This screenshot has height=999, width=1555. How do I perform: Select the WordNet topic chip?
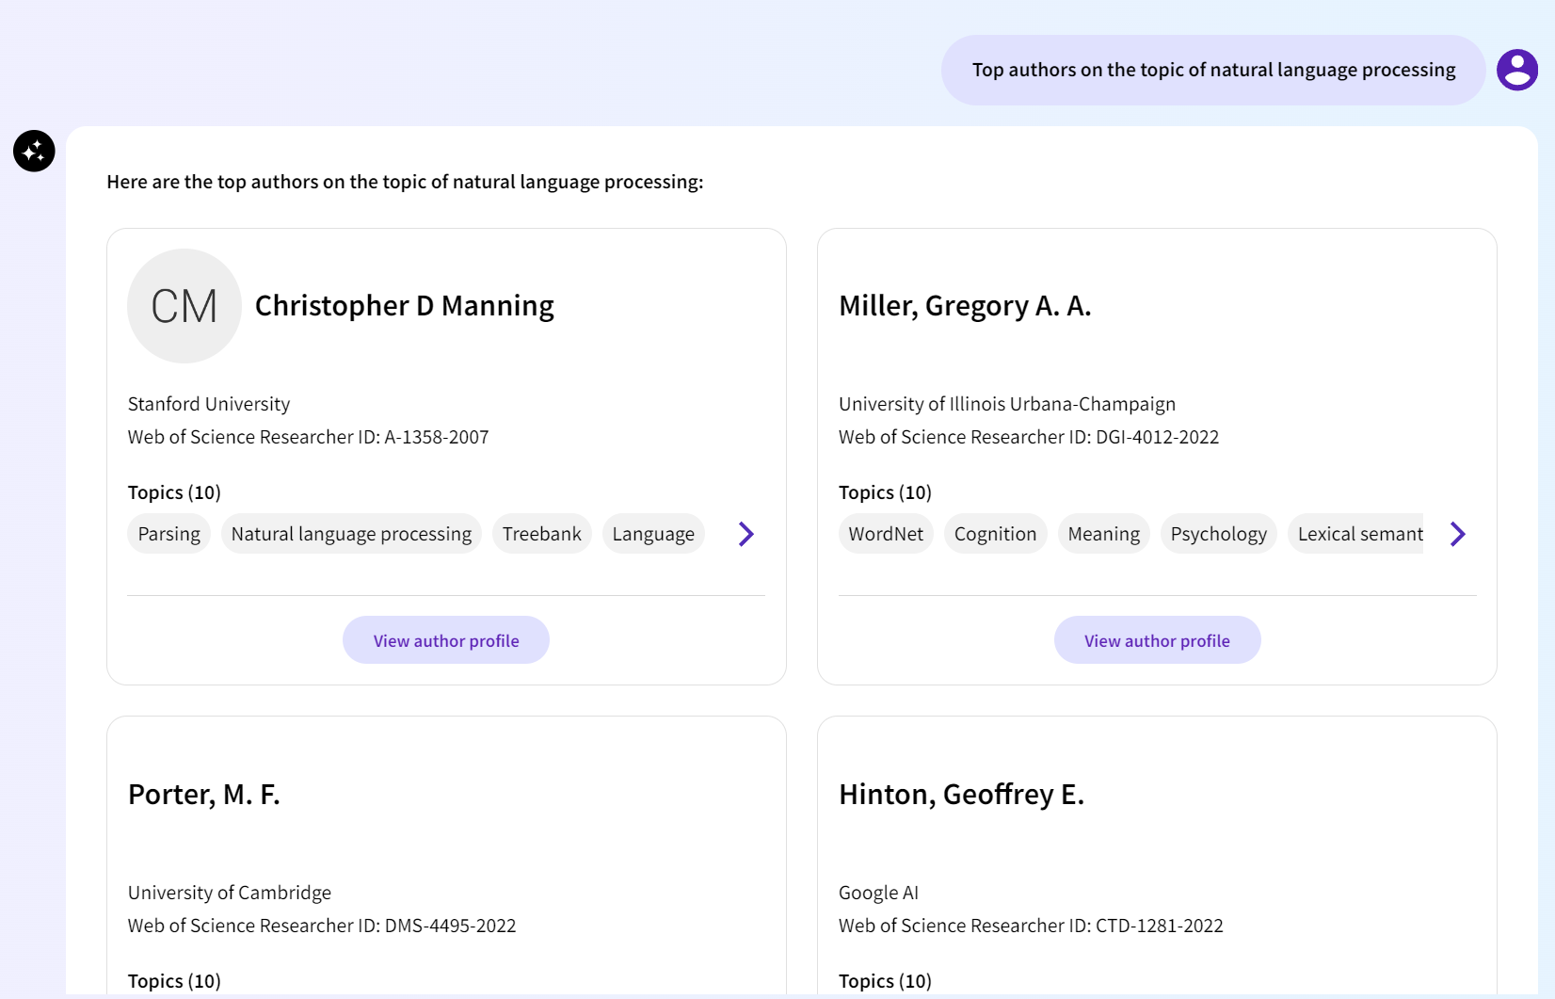[x=886, y=534]
